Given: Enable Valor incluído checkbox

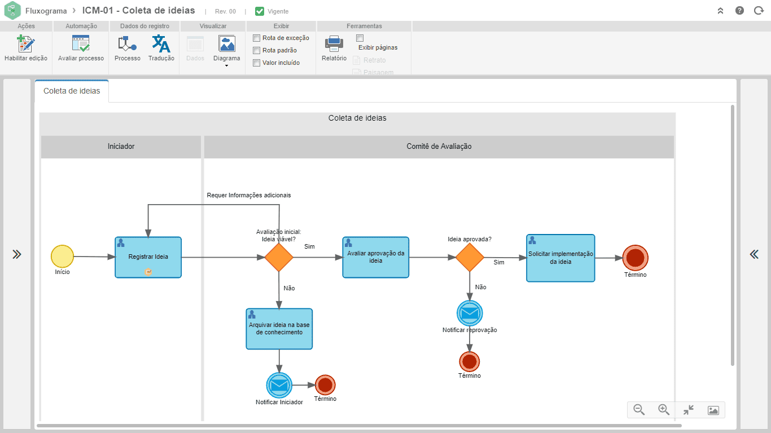Looking at the screenshot, I should click(257, 63).
